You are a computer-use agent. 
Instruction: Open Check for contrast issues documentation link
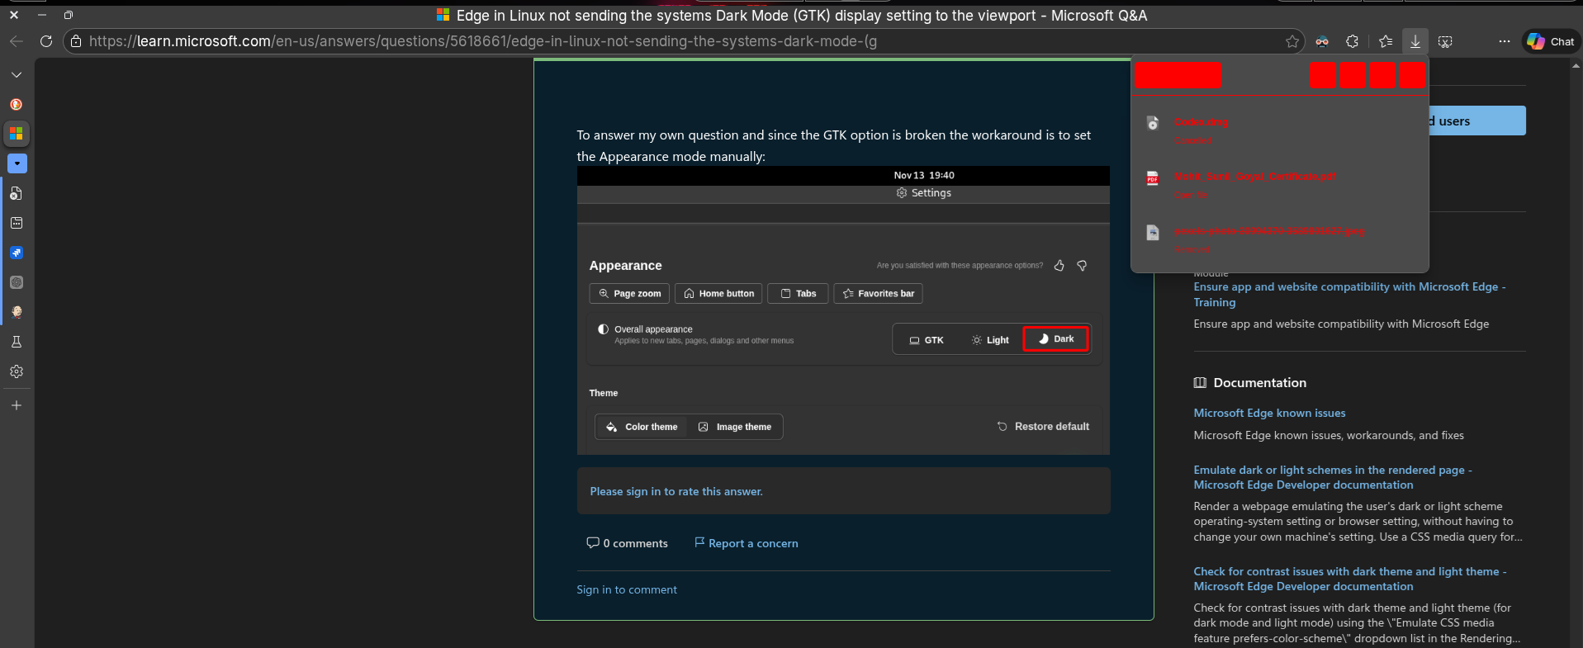pyautogui.click(x=1350, y=579)
